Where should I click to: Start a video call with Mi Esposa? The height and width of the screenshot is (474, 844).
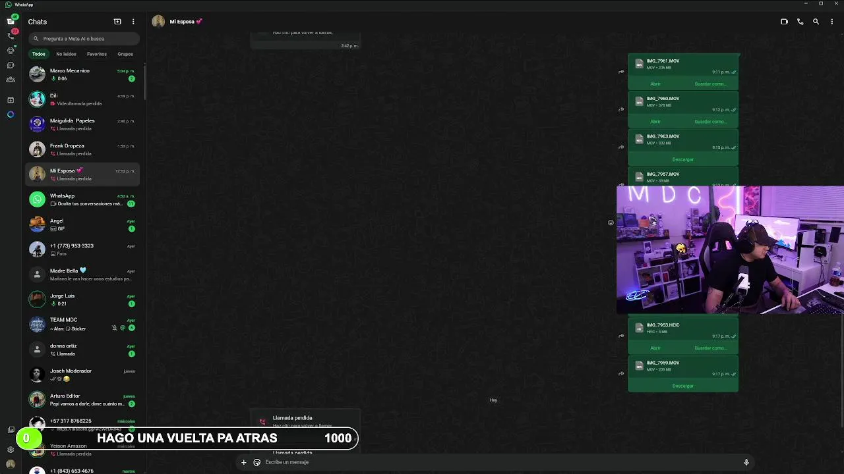click(784, 22)
